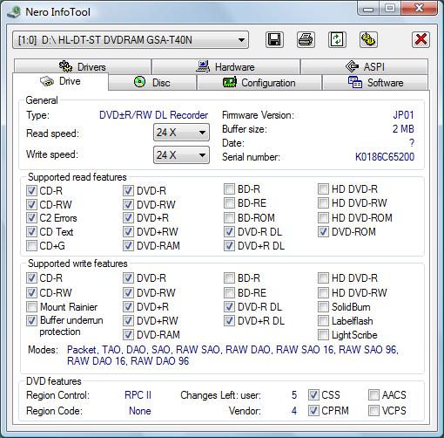Image resolution: width=444 pixels, height=438 pixels.
Task: Click the DVD±R/RW DL Recorder type text
Action: [x=153, y=115]
